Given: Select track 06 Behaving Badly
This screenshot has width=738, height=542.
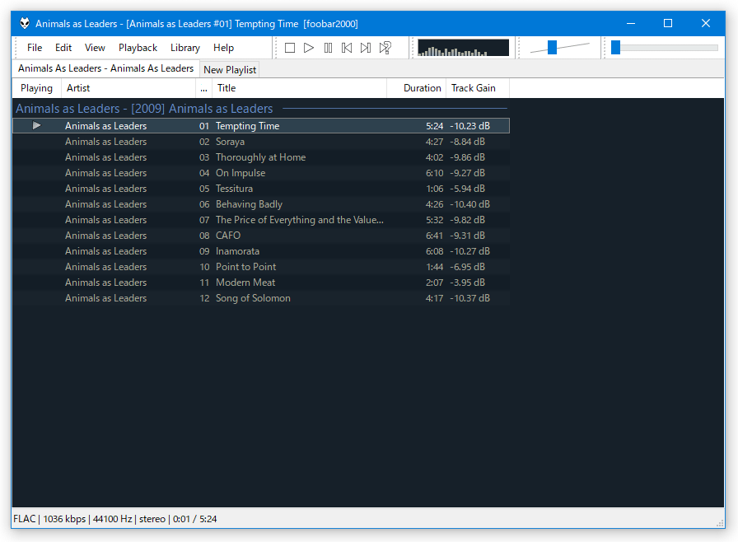Looking at the screenshot, I should click(x=261, y=204).
